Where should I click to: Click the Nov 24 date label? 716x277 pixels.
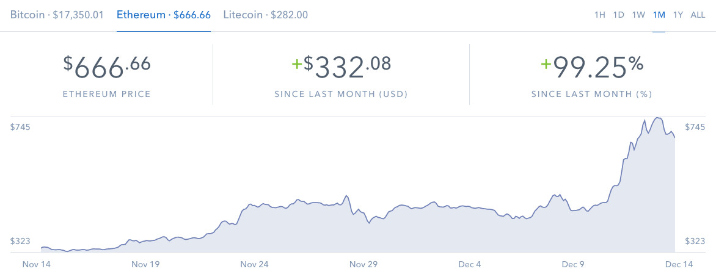click(x=254, y=265)
